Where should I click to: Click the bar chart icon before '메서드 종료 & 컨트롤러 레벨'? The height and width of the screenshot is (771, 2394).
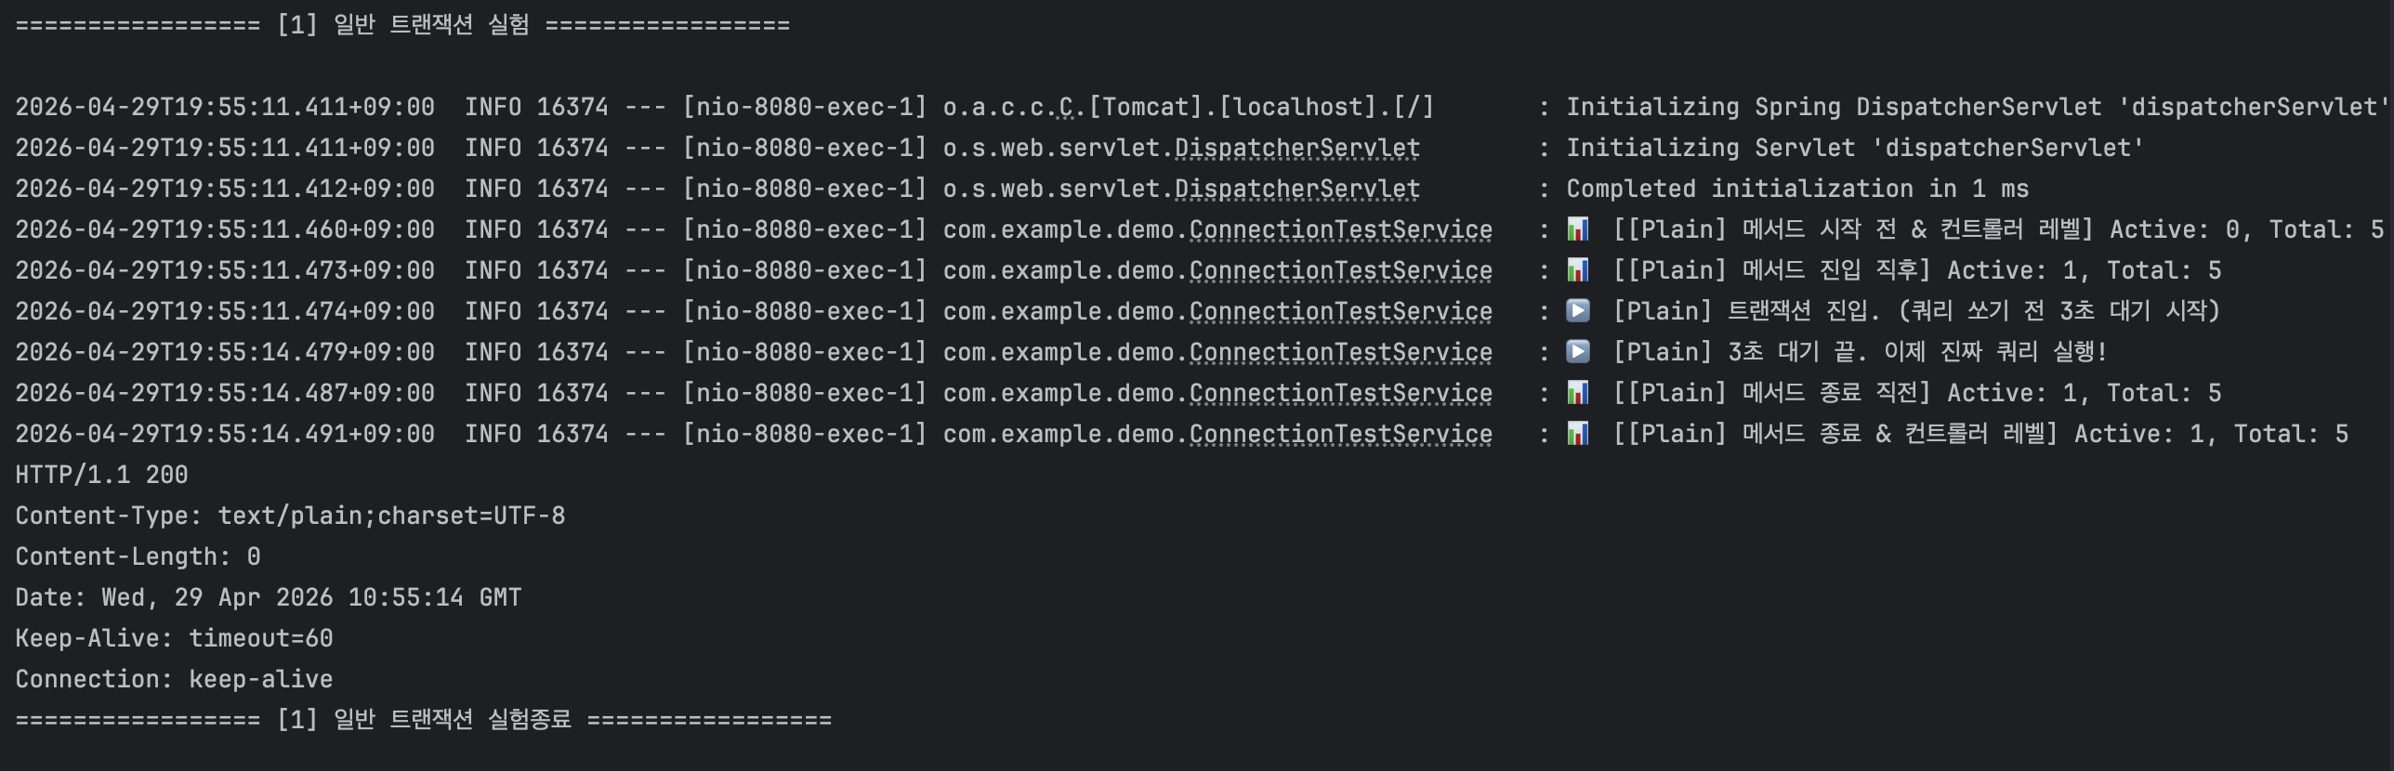point(1578,434)
